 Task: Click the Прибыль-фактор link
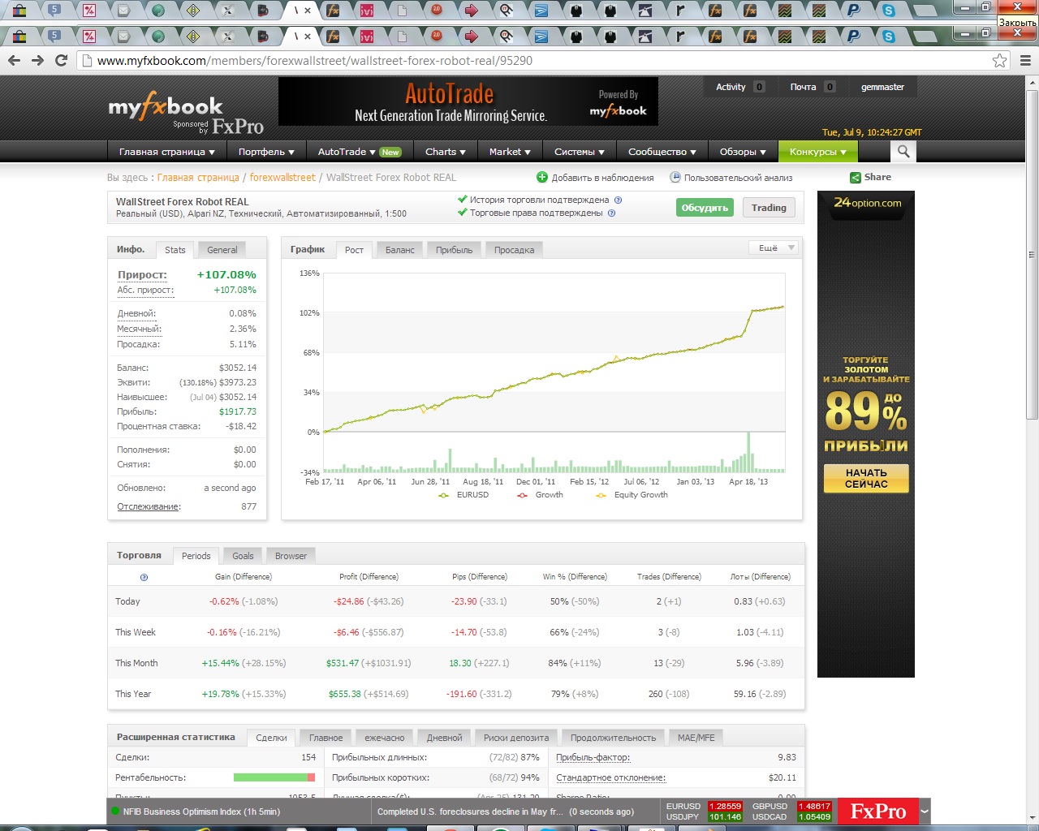[x=593, y=757]
